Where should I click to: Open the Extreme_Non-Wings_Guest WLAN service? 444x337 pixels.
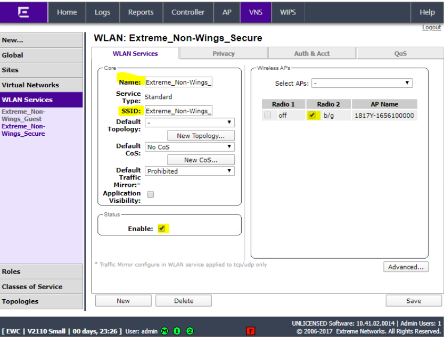click(x=23, y=115)
